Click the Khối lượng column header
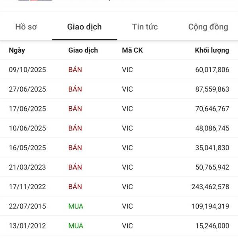The height and width of the screenshot is (238, 238). coord(212,50)
